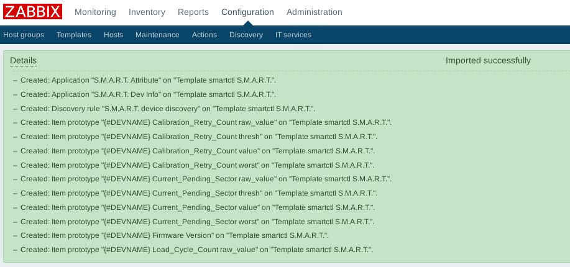The image size is (570, 267).
Task: Collapse the Details section
Action: tap(23, 61)
